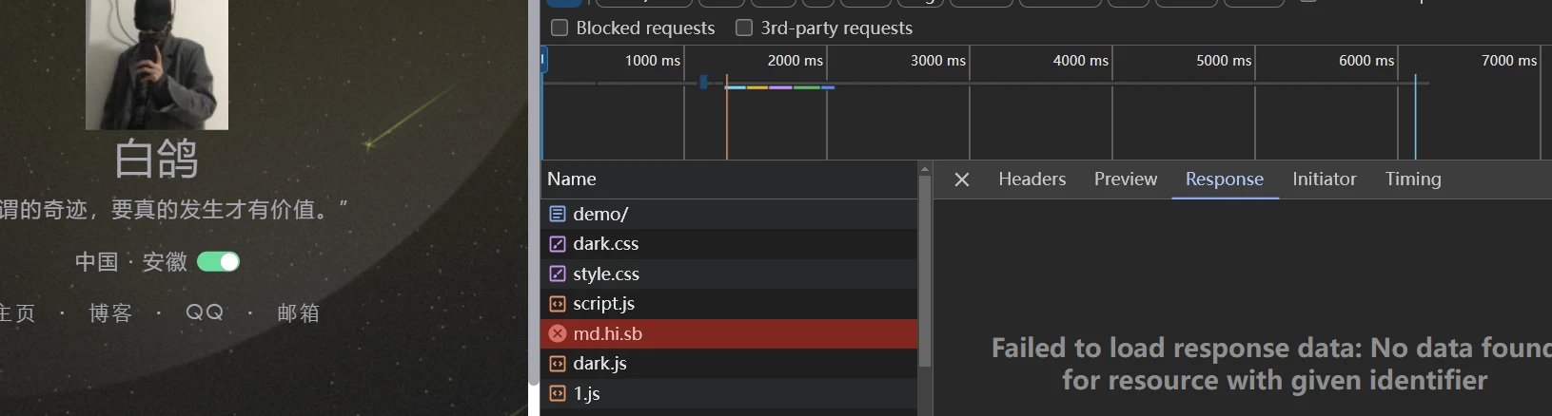Open the Timing tab
The height and width of the screenshot is (416, 1552).
1412,179
